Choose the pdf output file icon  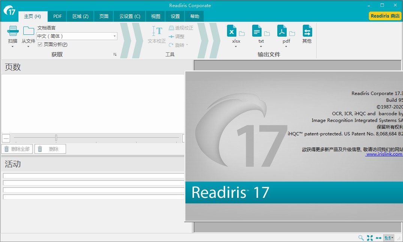coord(282,31)
